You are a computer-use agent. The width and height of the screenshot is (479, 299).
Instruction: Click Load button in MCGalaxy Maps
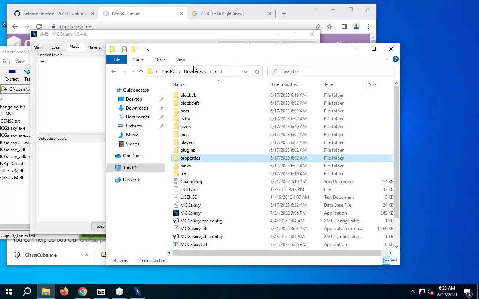(100, 226)
